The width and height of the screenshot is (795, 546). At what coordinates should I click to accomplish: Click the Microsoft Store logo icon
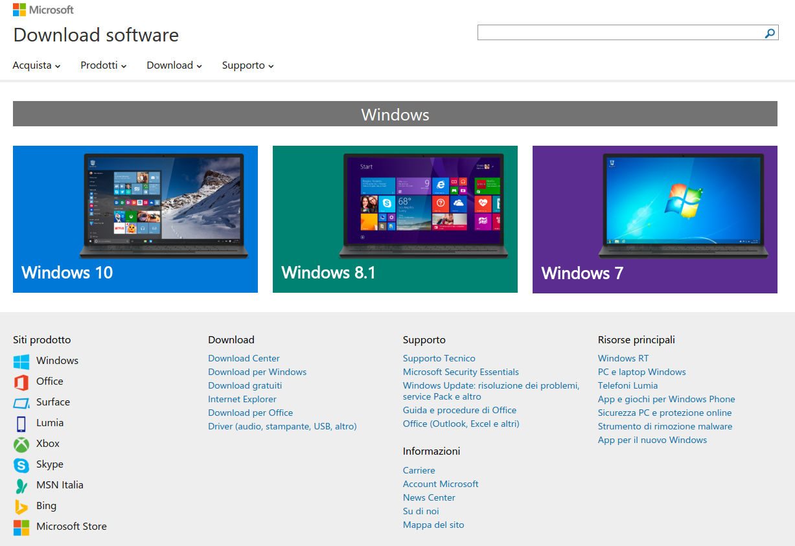pyautogui.click(x=21, y=527)
